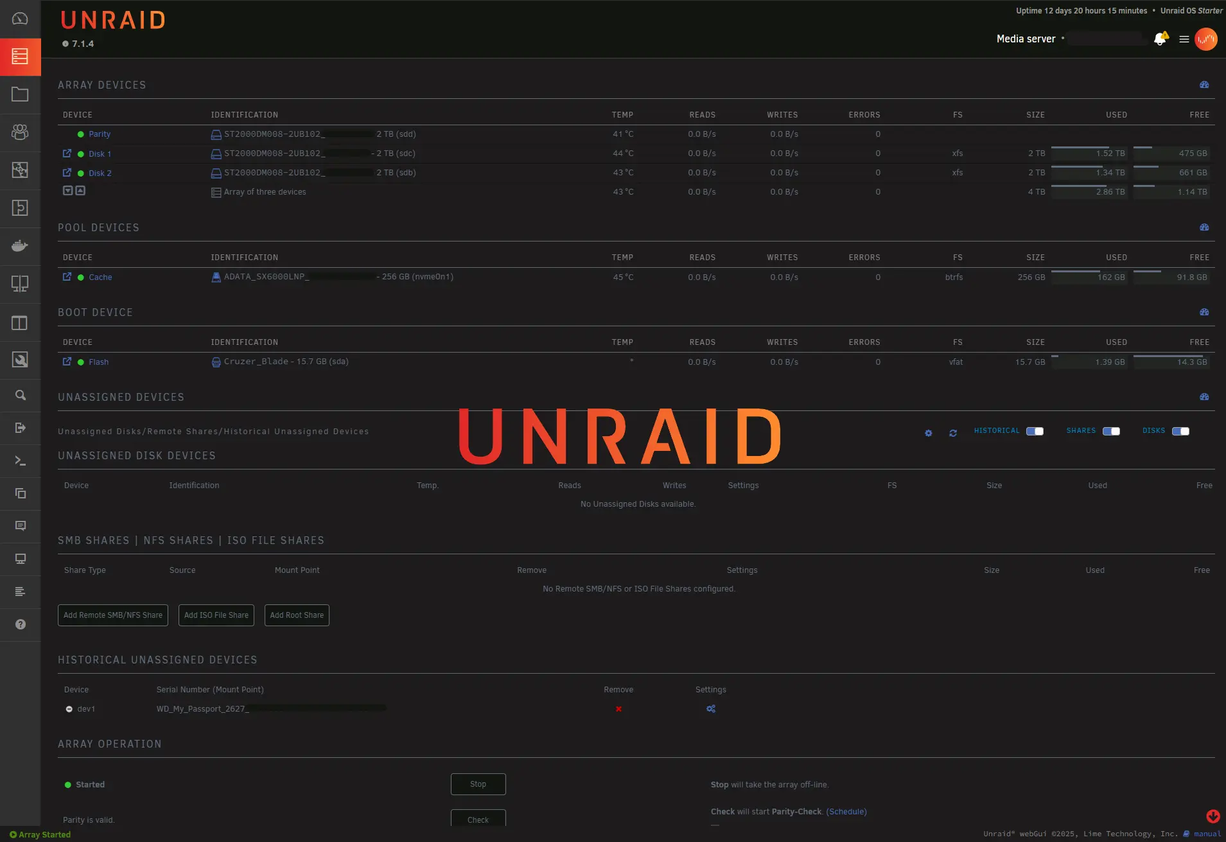Open the Dashboard gauge icon in sidebar
The image size is (1226, 842).
20,19
